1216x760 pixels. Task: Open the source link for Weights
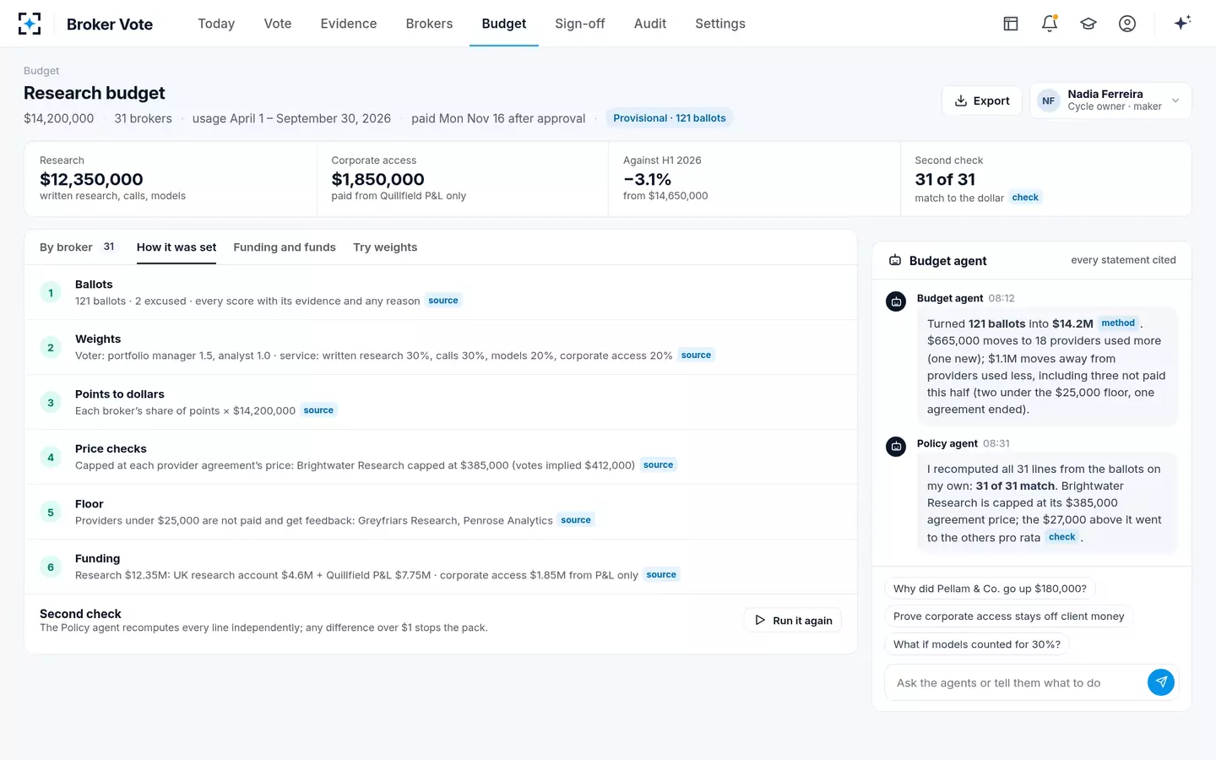click(x=696, y=356)
